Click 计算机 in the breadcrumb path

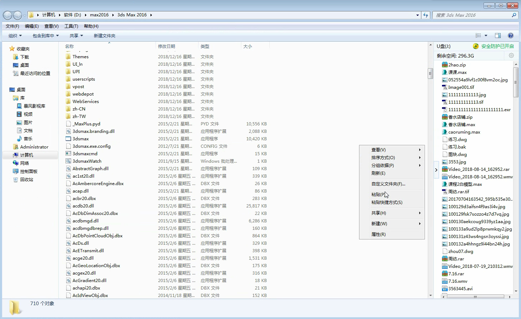click(49, 15)
